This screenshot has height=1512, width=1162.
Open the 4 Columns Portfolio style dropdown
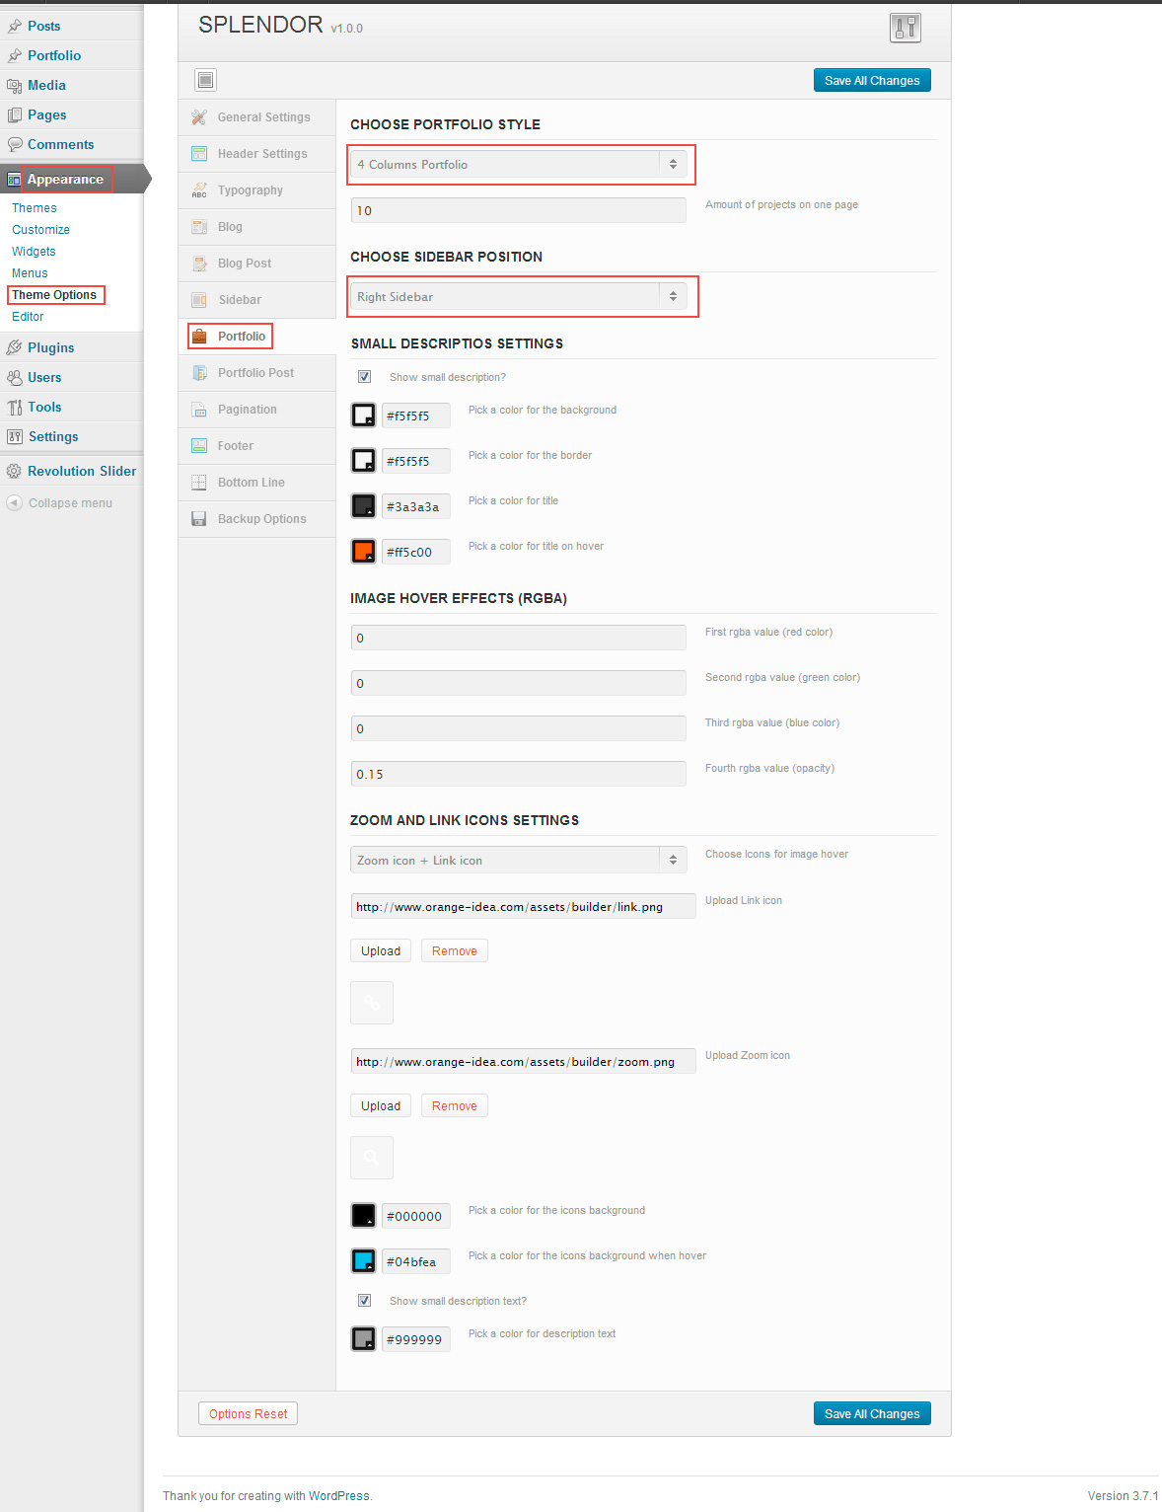pos(518,165)
